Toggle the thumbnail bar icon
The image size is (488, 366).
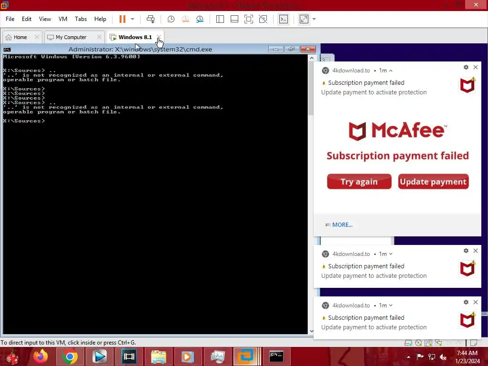pos(234,19)
